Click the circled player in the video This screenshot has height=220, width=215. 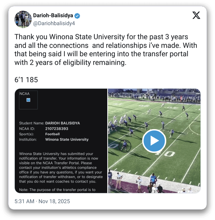[x=124, y=145]
